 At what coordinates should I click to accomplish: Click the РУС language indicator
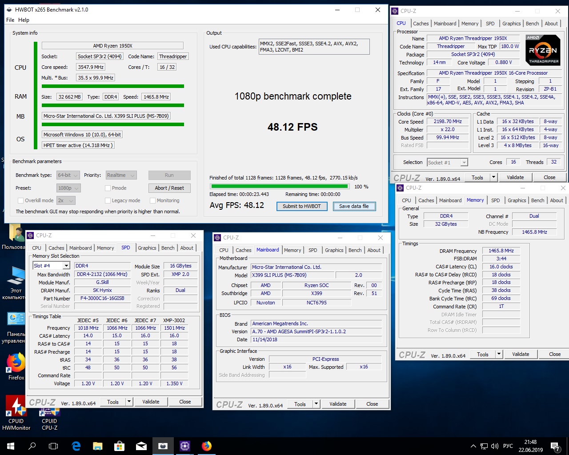(x=508, y=446)
